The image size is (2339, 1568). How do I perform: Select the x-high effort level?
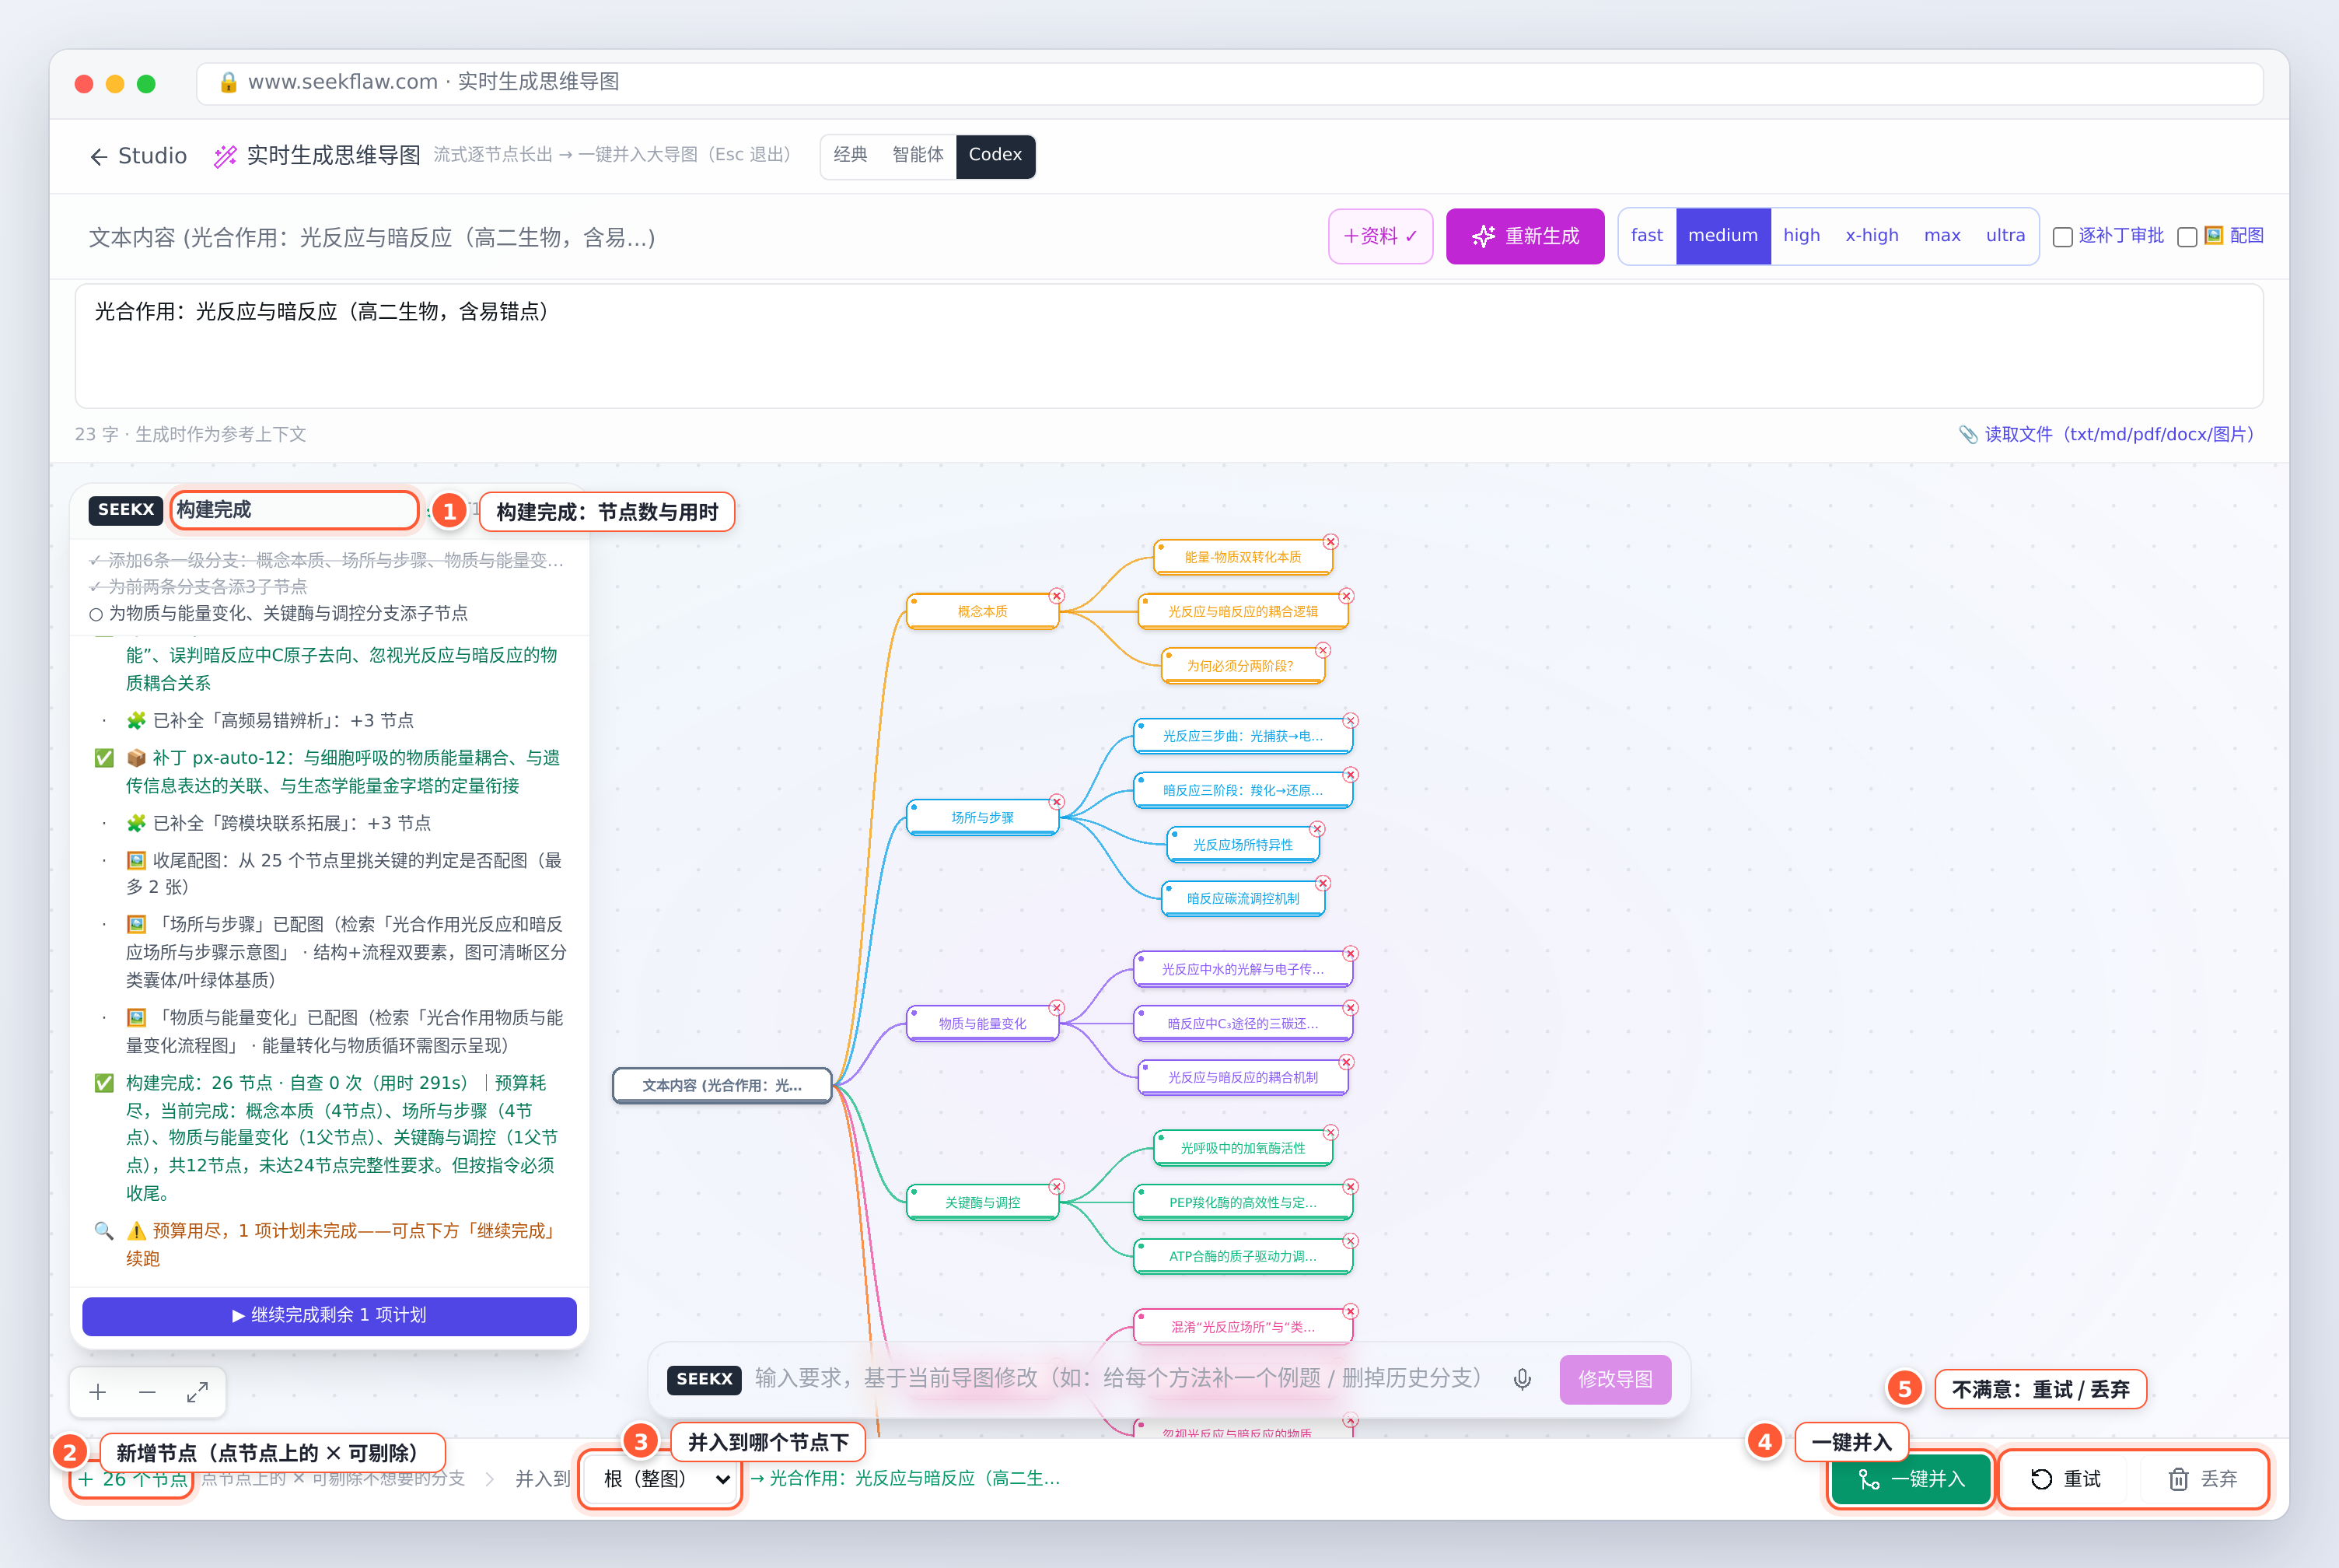click(1871, 236)
